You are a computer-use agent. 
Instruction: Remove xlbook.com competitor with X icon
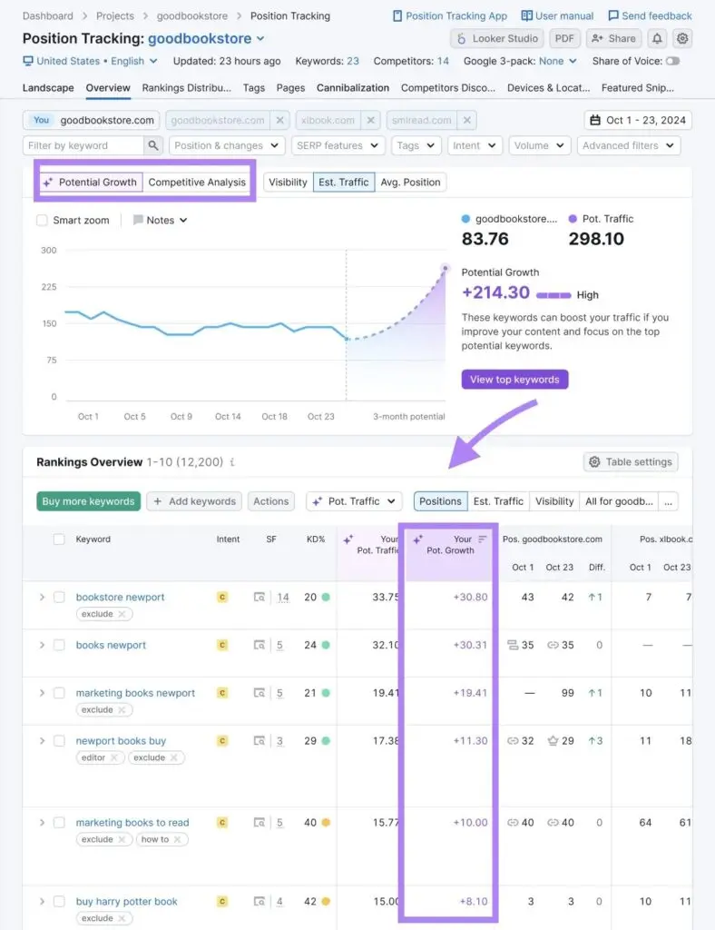(369, 120)
